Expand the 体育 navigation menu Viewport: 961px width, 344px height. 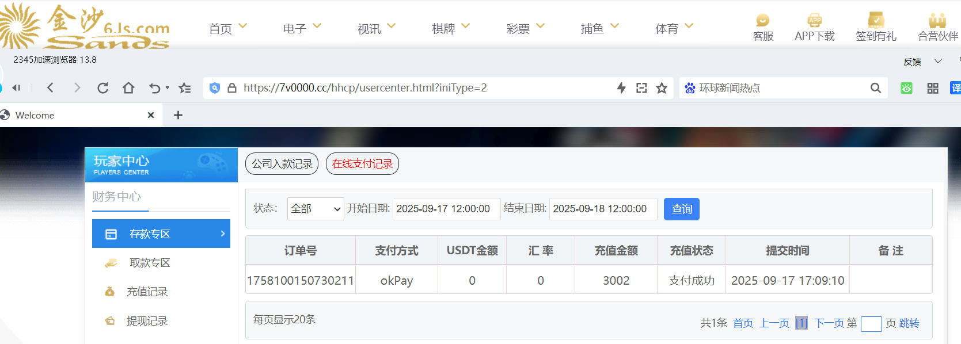pyautogui.click(x=674, y=28)
